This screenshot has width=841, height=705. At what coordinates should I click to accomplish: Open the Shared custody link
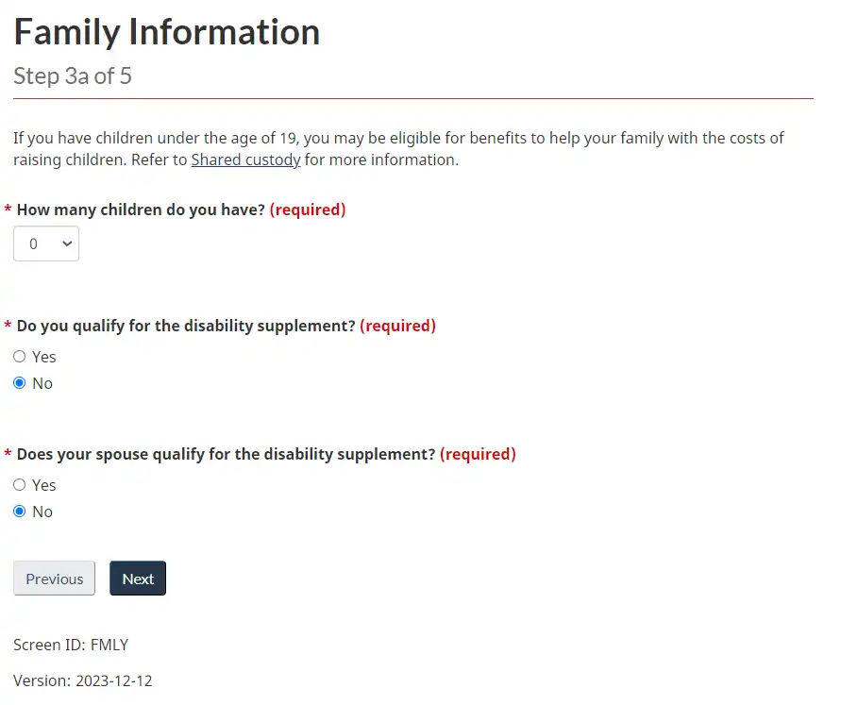coord(245,159)
